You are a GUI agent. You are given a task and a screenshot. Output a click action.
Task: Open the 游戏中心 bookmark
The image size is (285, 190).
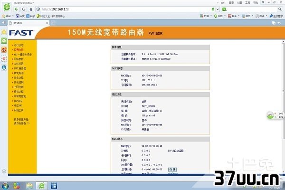(58, 16)
